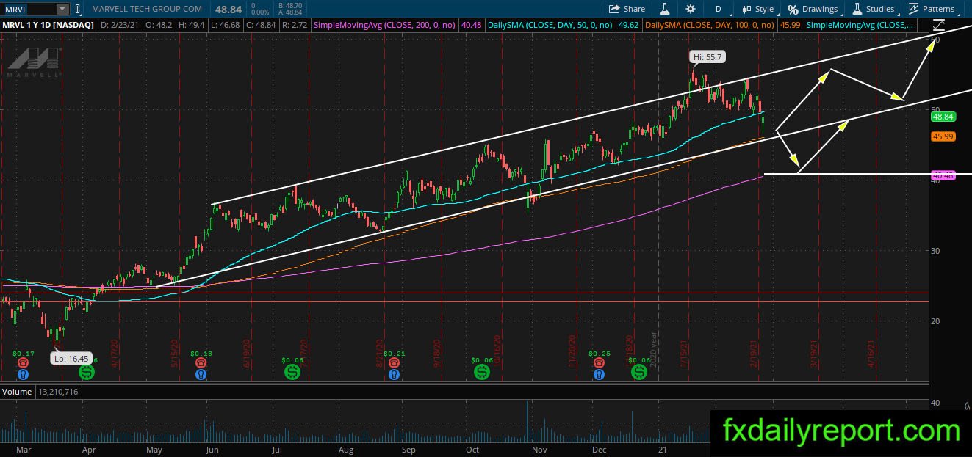Click the 'Hi: 55.7' price bubble
This screenshot has height=457, width=972.
tap(706, 56)
